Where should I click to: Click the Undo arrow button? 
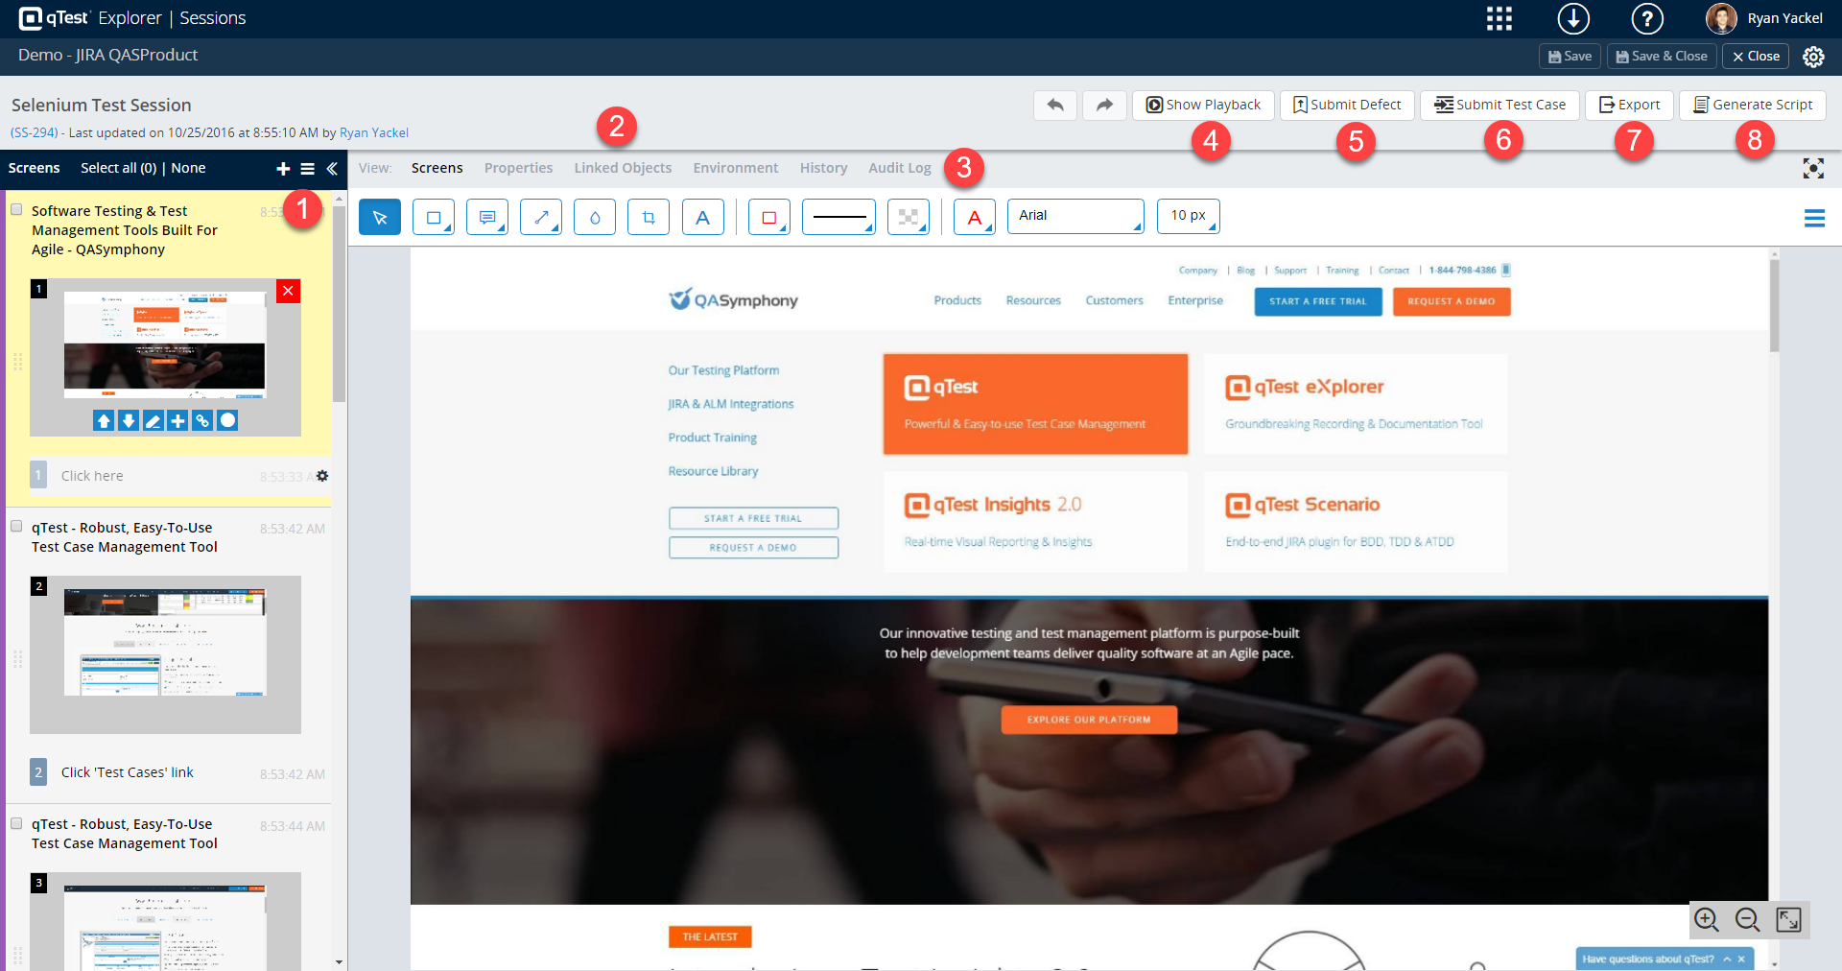pos(1055,105)
